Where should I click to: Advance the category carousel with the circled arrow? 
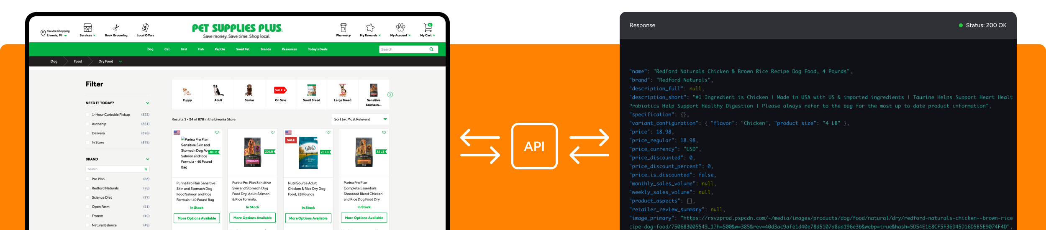click(390, 95)
